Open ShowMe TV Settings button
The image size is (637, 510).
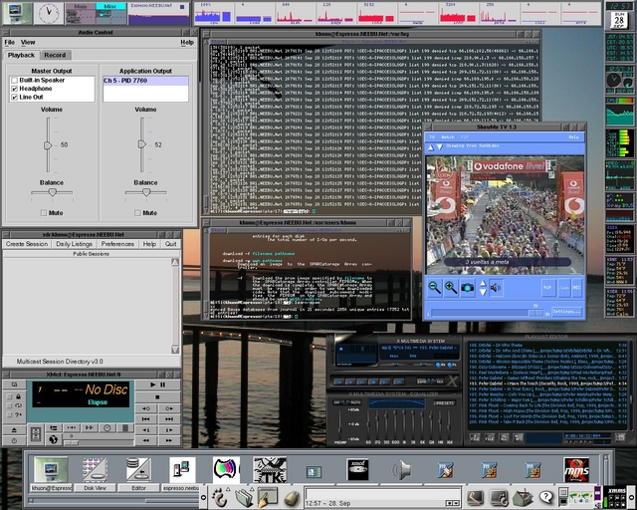566,312
